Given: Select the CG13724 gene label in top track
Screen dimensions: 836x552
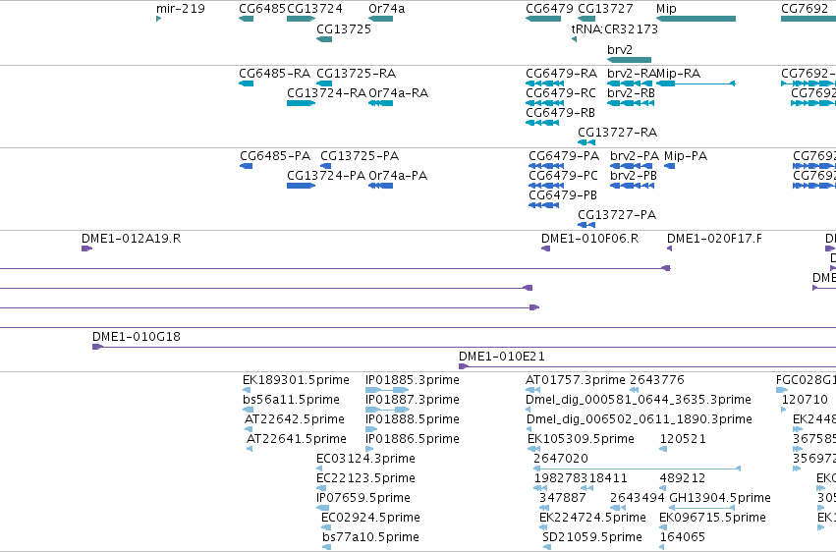Looking at the screenshot, I should (314, 9).
